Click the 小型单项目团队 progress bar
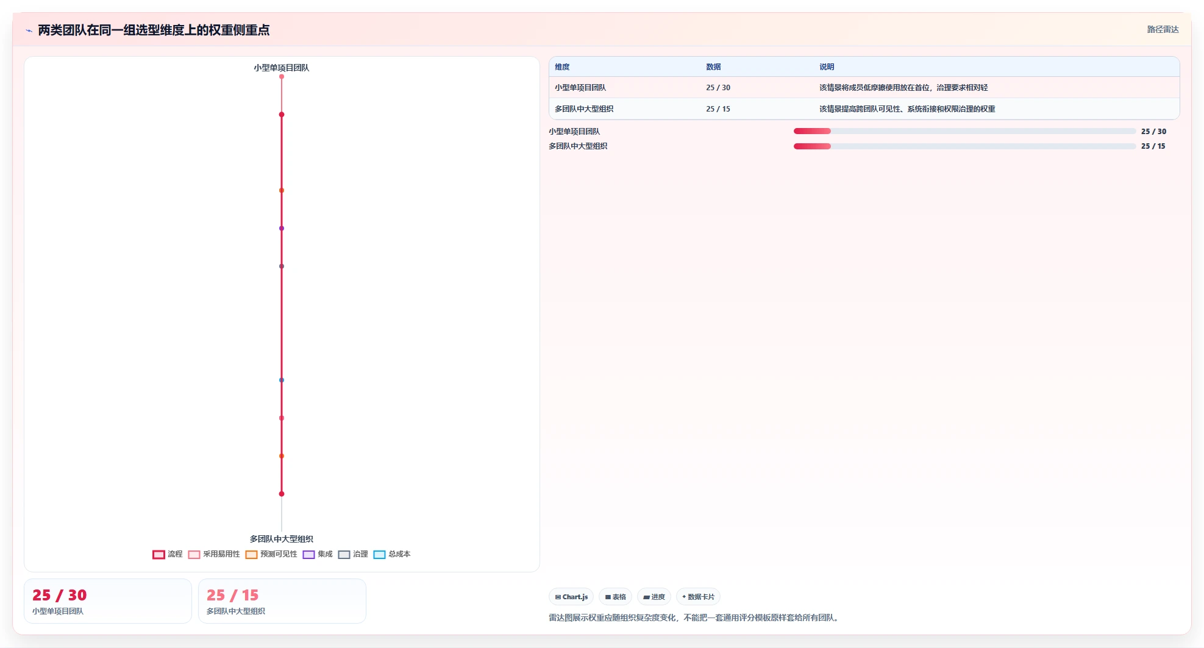 (x=964, y=131)
